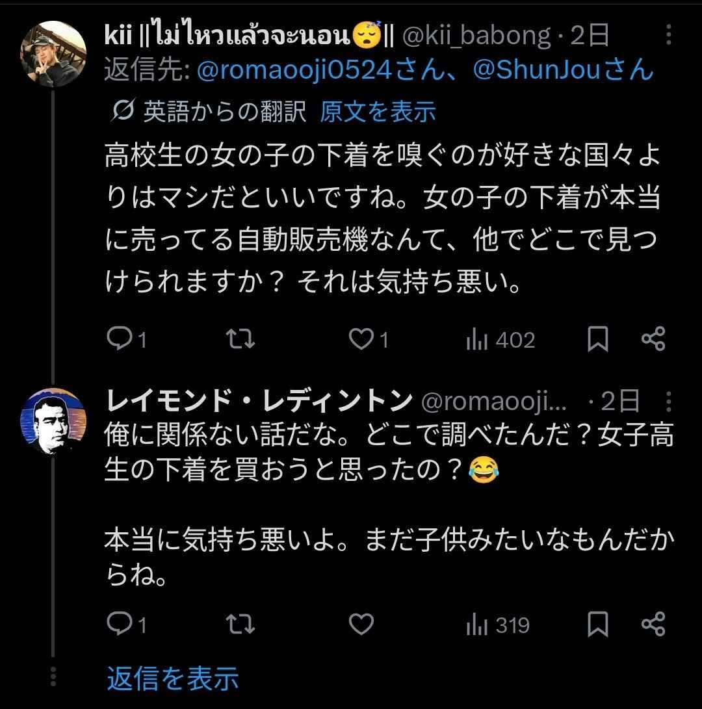
Task: Share kii's tweet
Action: 653,339
